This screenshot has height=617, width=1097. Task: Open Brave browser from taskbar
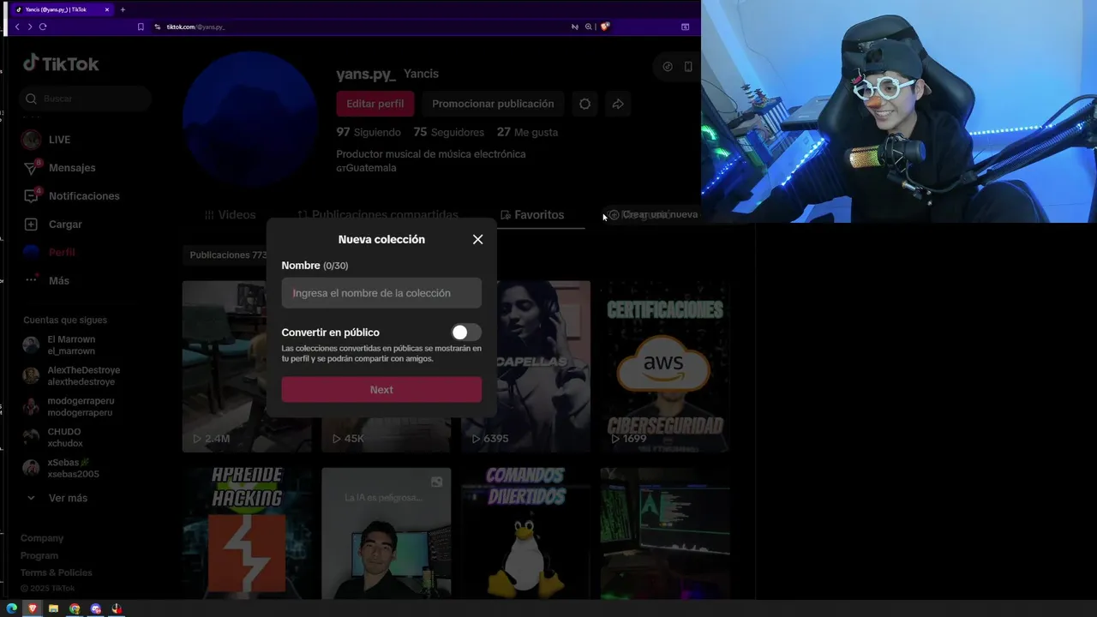[33, 608]
